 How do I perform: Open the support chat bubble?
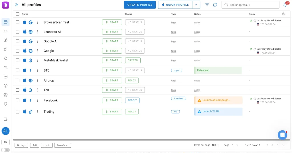tap(282, 135)
